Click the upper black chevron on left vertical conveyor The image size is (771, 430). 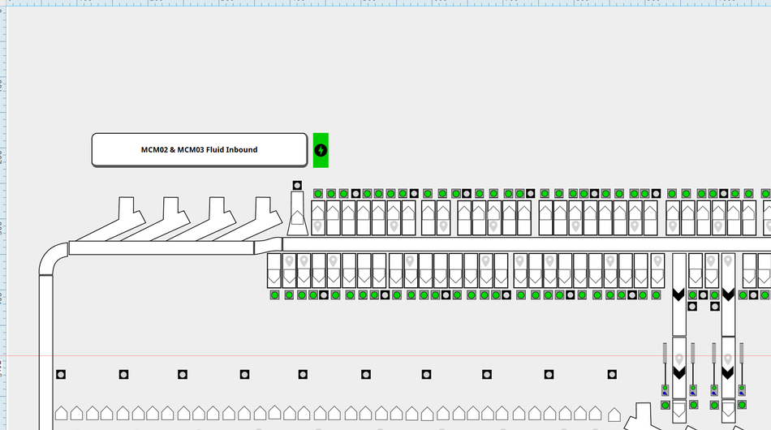point(679,295)
